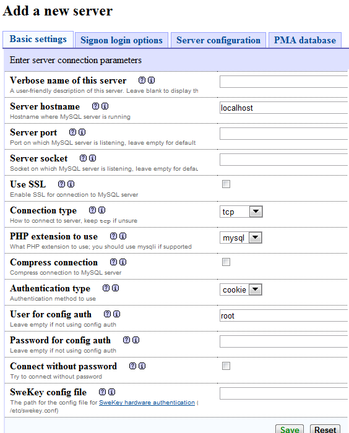Check the Connect without password box
This screenshot has height=433, width=349.
226,366
